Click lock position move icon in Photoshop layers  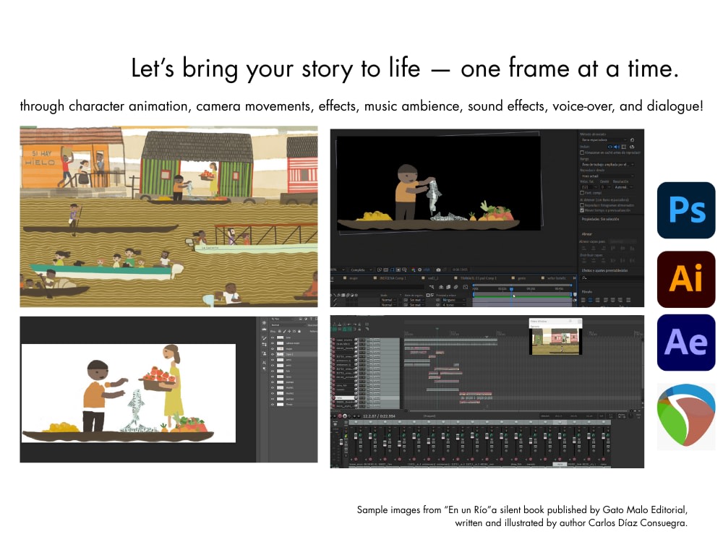click(x=289, y=332)
